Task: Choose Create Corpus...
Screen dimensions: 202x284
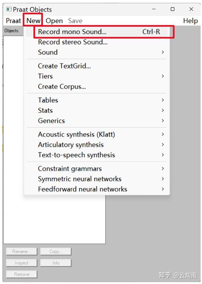Action: (62, 86)
